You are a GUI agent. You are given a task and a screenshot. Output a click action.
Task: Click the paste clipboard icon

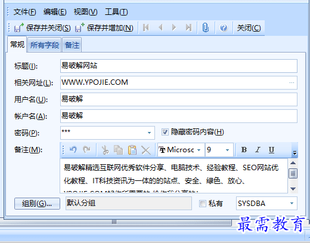coord(132,150)
